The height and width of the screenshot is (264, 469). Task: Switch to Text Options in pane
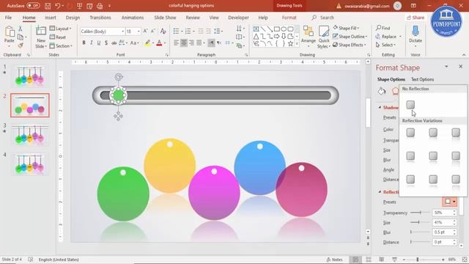[422, 79]
